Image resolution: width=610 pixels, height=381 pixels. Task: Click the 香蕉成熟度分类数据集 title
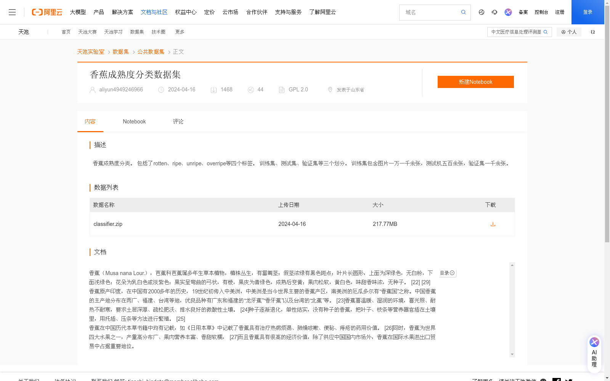point(135,74)
